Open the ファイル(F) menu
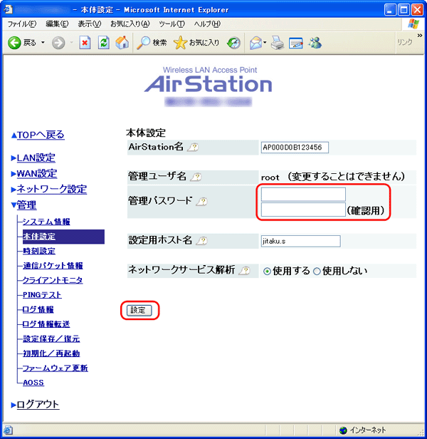This screenshot has width=427, height=439. pos(21,24)
